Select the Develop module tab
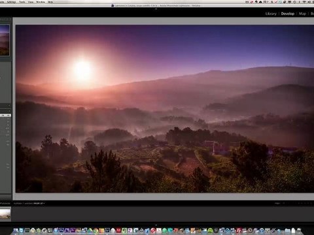The image size is (314, 235). pyautogui.click(x=288, y=14)
